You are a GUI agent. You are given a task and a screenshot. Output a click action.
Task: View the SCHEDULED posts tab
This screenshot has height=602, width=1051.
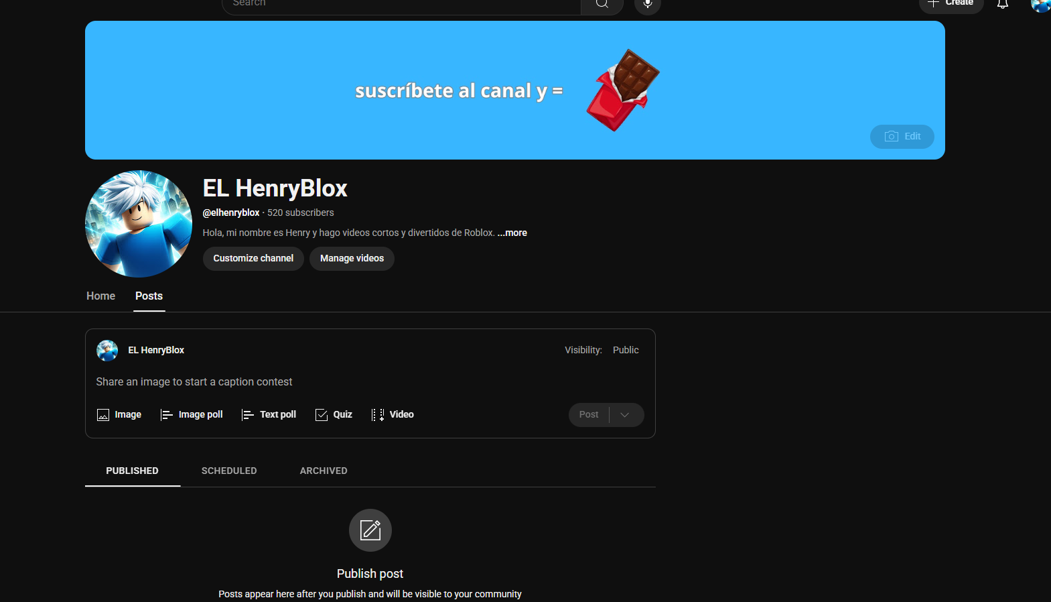click(229, 471)
